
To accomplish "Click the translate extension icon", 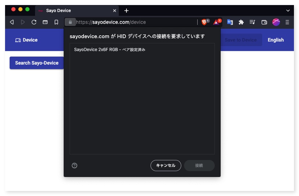I will tap(230, 22).
